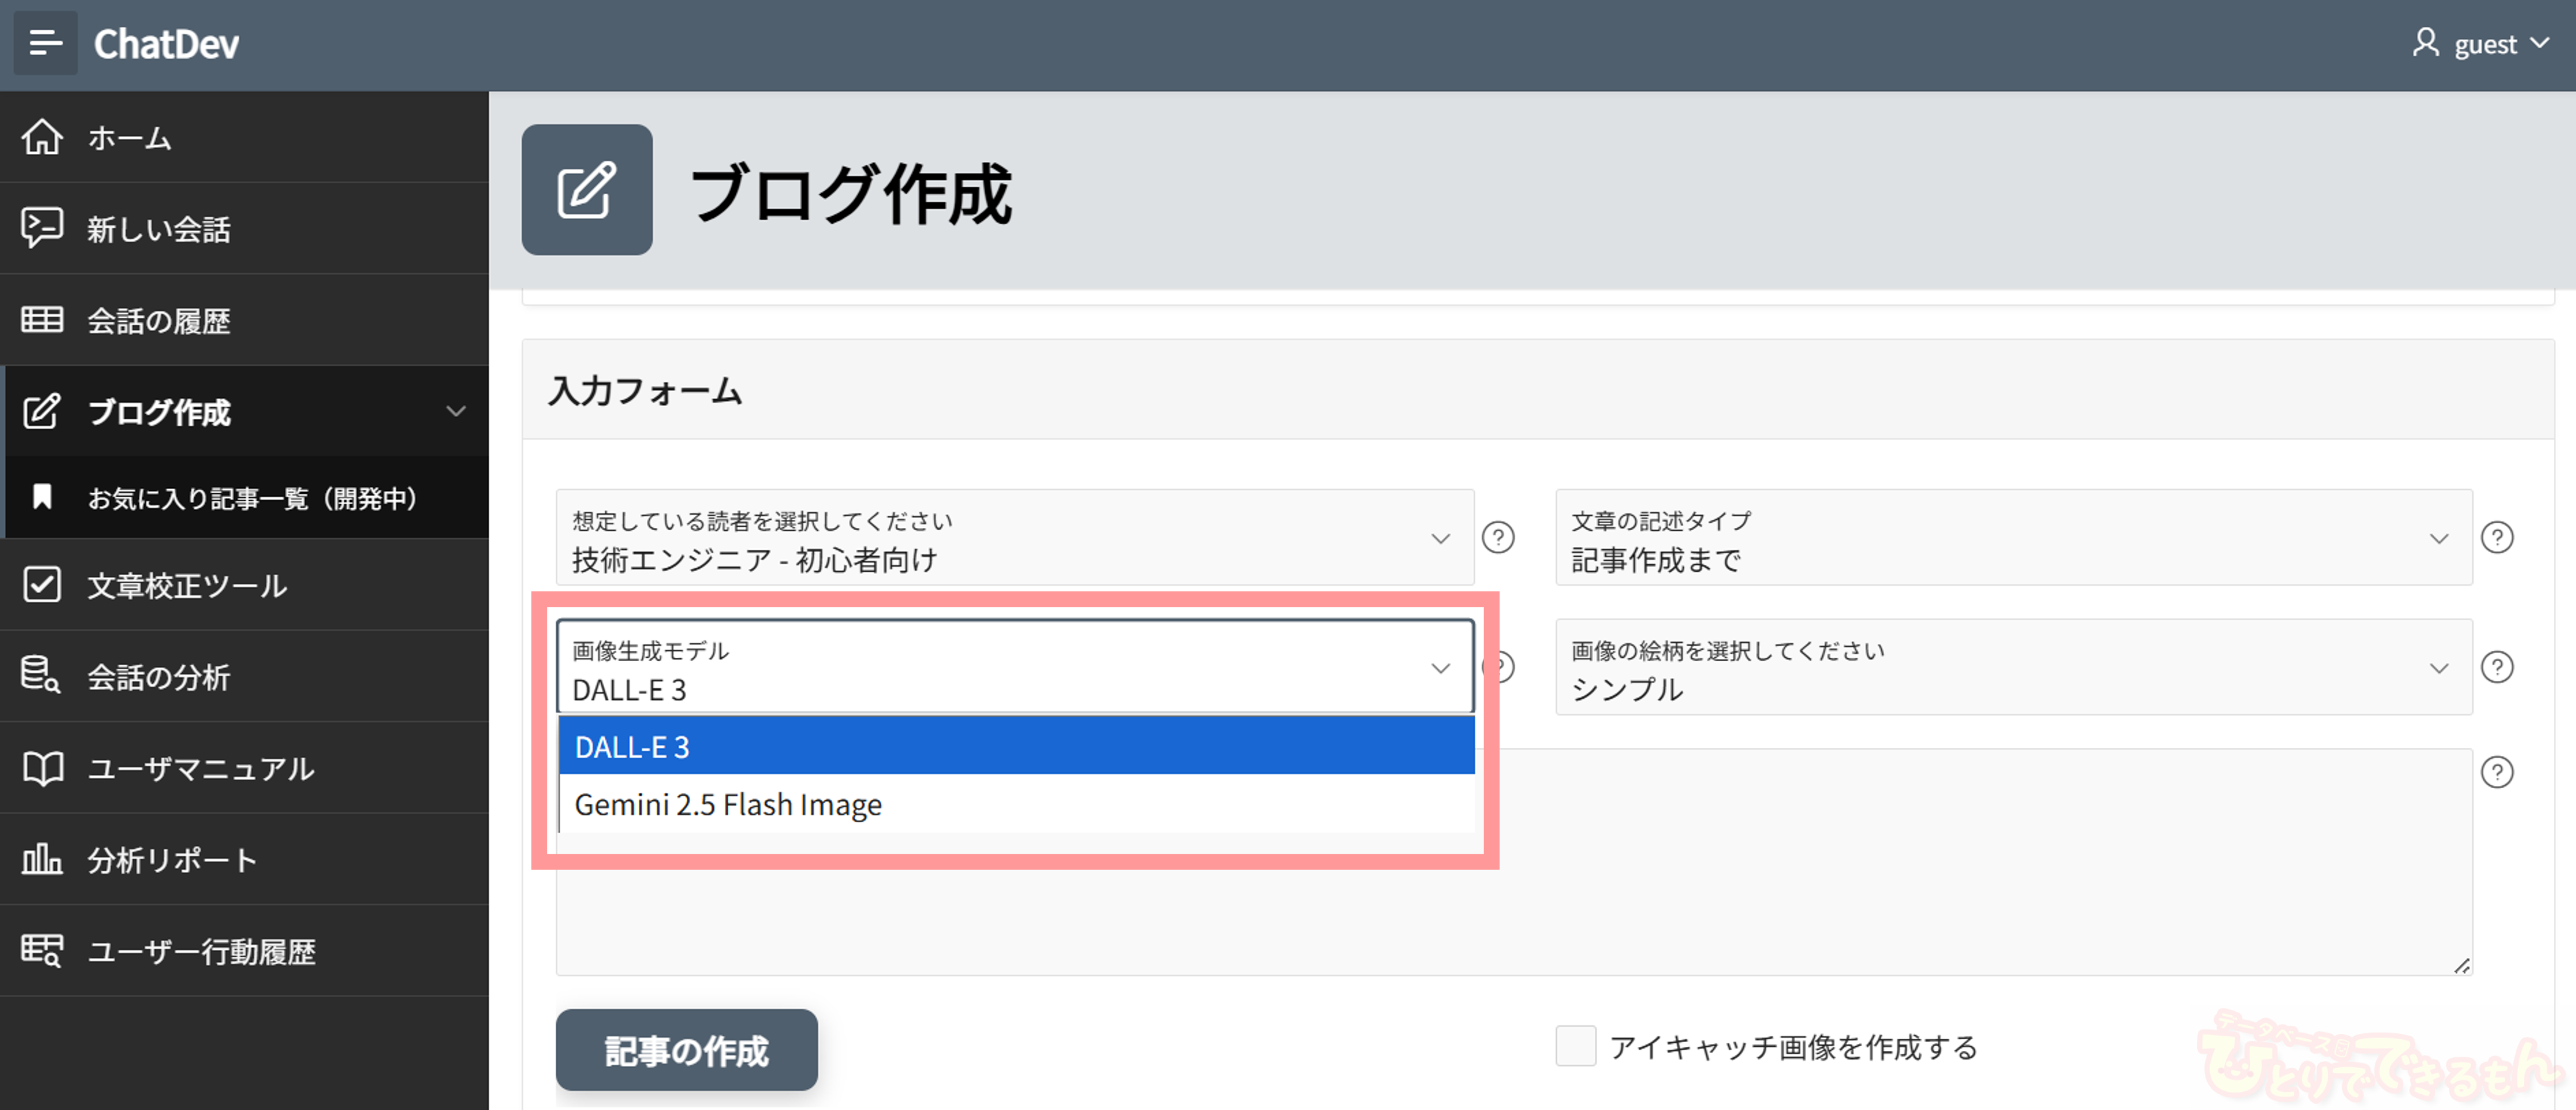The height and width of the screenshot is (1110, 2576).
Task: Click the 会話の履歴 table icon
Action: (42, 319)
